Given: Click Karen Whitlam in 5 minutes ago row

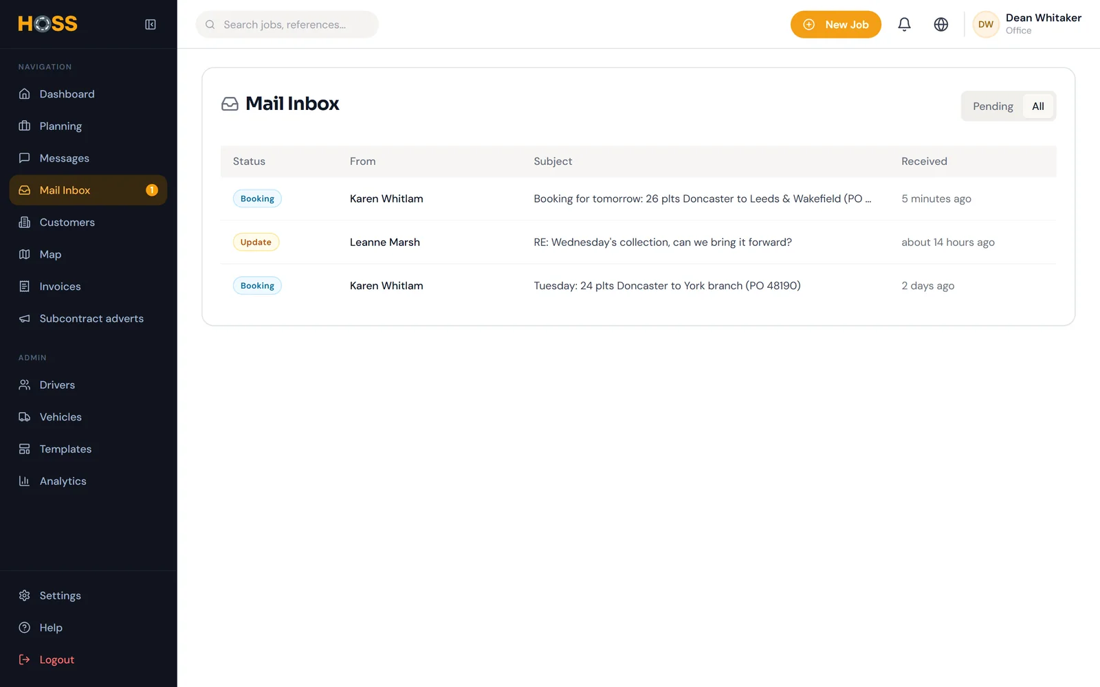Looking at the screenshot, I should pos(386,199).
